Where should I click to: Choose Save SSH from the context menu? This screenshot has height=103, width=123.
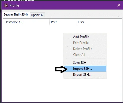coord(85,63)
